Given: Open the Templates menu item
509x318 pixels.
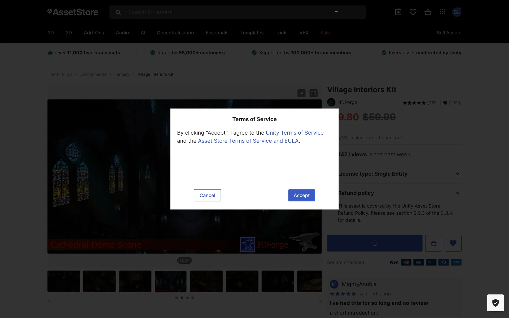Looking at the screenshot, I should point(252,33).
